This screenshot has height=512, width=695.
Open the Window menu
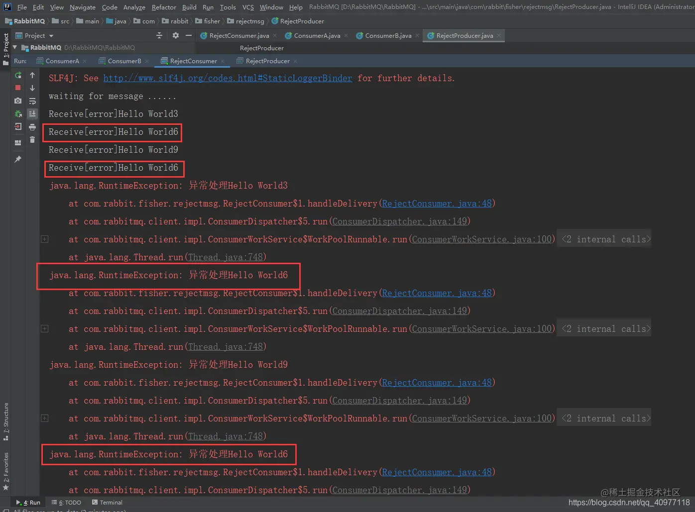[x=271, y=7]
